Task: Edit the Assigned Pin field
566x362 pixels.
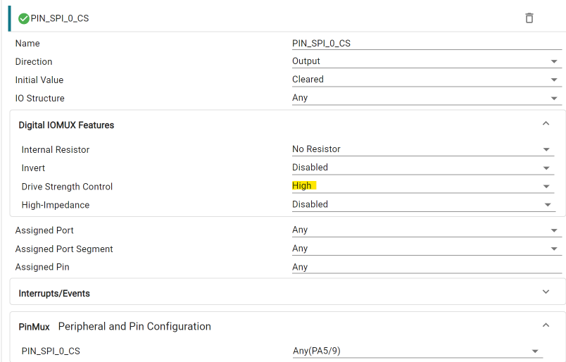Action: point(427,267)
